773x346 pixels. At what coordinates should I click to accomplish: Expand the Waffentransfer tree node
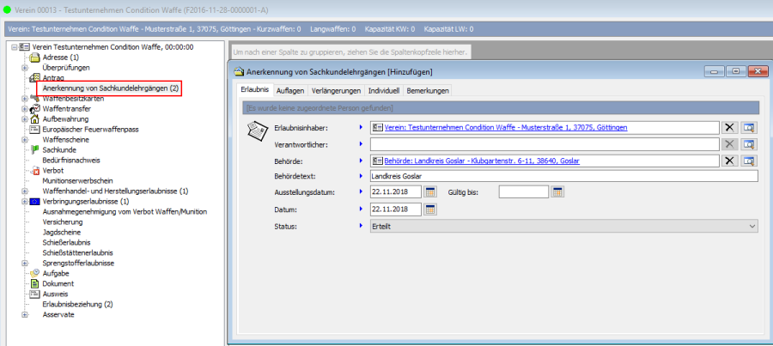[25, 108]
